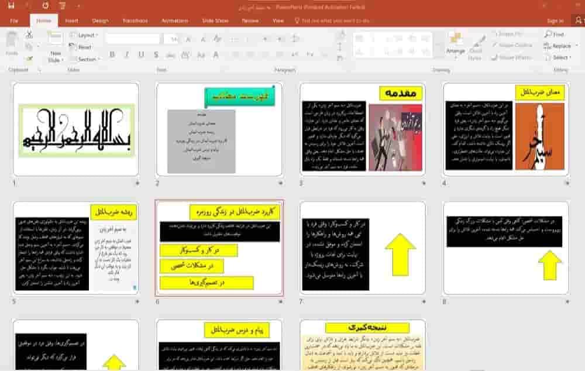Open the Arrange menu
This screenshot has height=371, width=585.
(455, 46)
